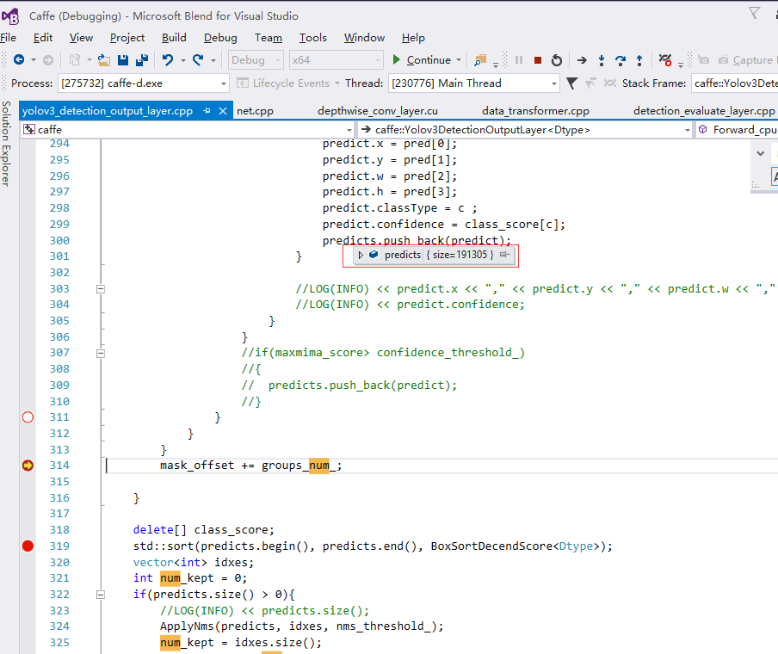778x654 pixels.
Task: Open the Project menu
Action: click(x=127, y=38)
